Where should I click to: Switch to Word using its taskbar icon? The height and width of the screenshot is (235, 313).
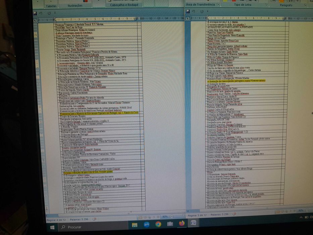[x=193, y=223]
